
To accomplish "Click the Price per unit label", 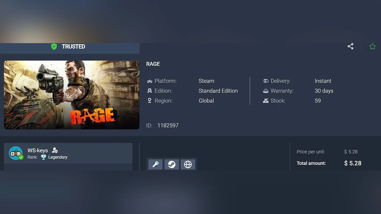I will (x=311, y=152).
